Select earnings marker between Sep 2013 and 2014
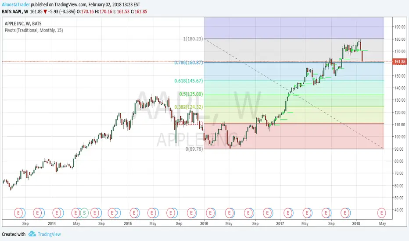 (38, 213)
